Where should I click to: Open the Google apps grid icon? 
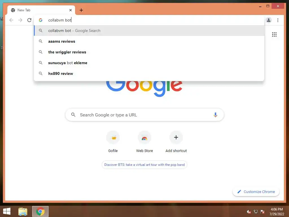(x=274, y=34)
